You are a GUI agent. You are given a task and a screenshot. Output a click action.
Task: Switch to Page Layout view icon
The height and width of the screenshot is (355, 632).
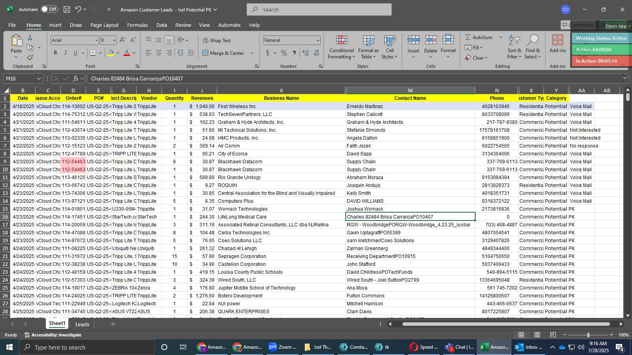pos(537,335)
